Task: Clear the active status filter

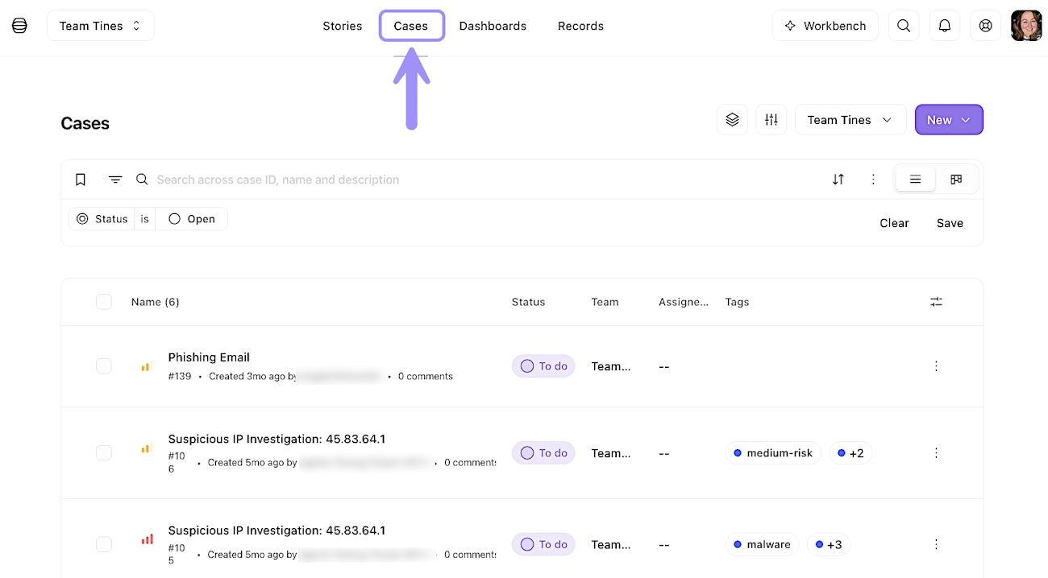Action: [894, 223]
